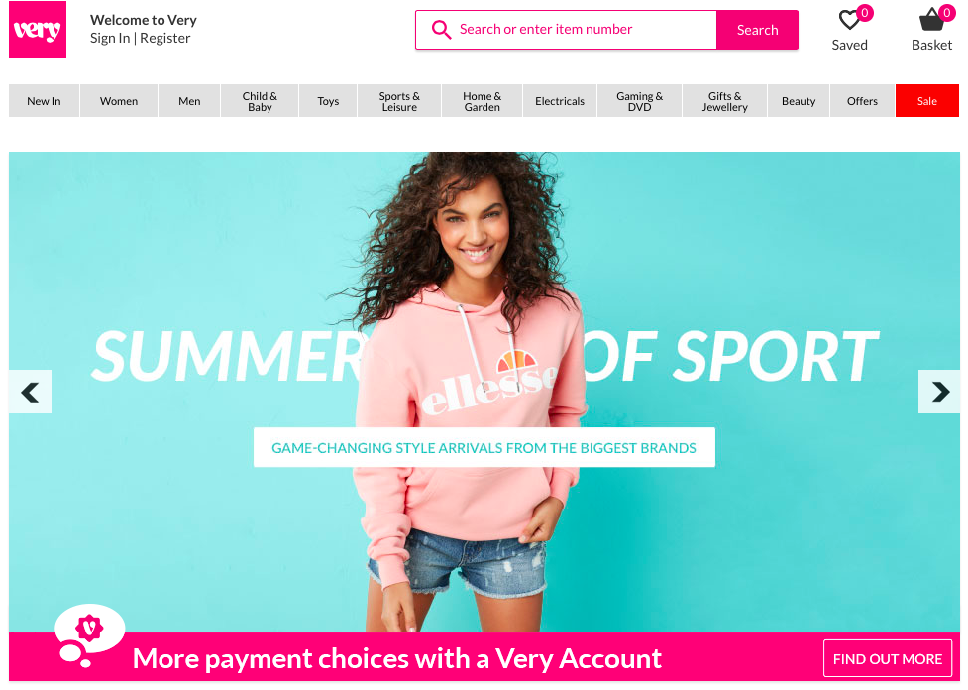Open the Women menu category

click(x=119, y=101)
